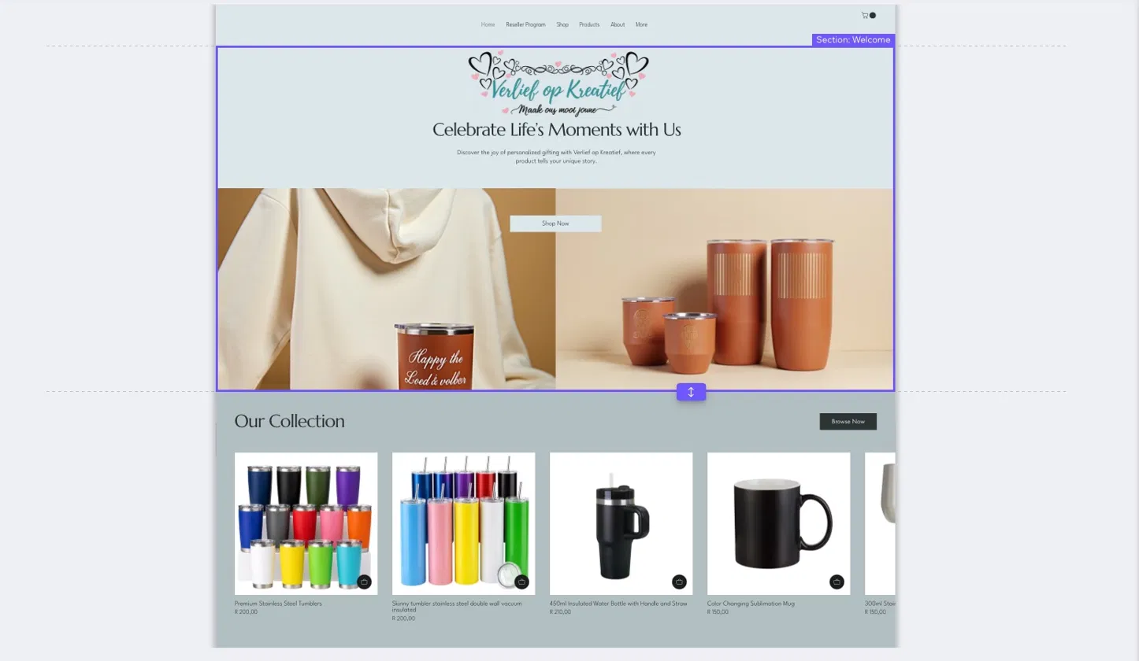Click Color Changing Sublimation Mug title
Screen dimensions: 1139x661
pos(751,604)
